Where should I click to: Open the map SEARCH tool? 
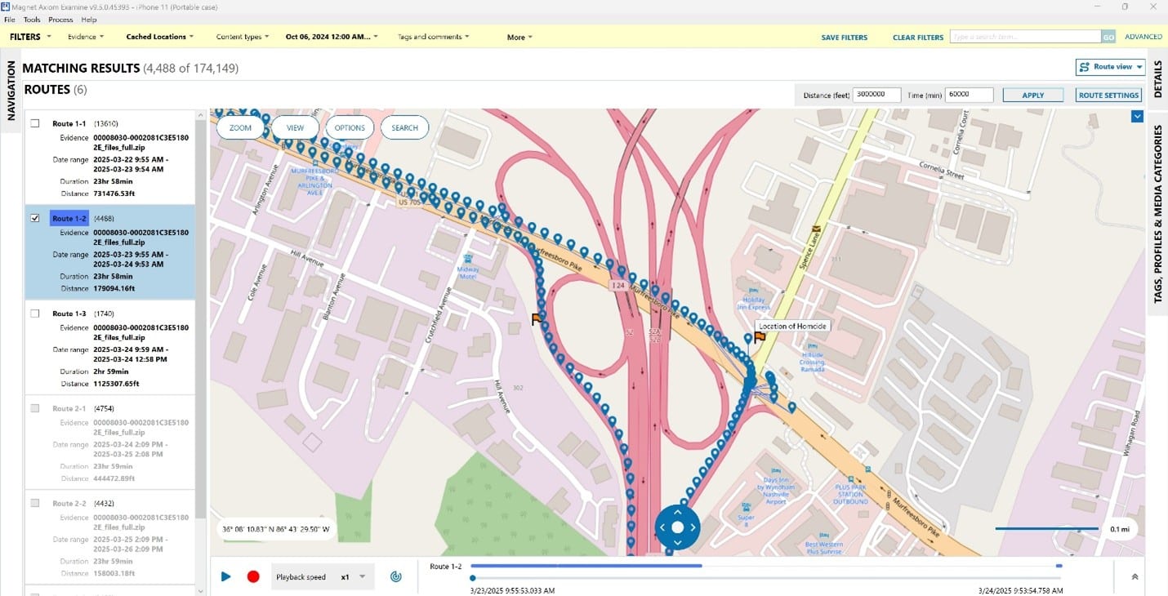[404, 127]
